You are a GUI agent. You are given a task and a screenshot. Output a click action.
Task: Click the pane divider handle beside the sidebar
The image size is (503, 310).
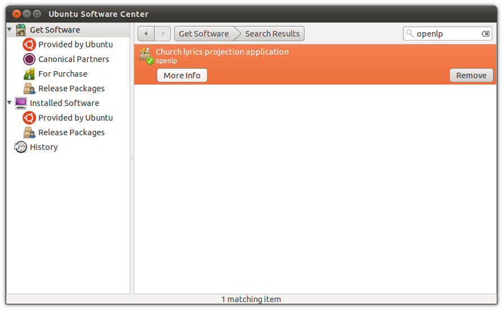click(x=132, y=158)
